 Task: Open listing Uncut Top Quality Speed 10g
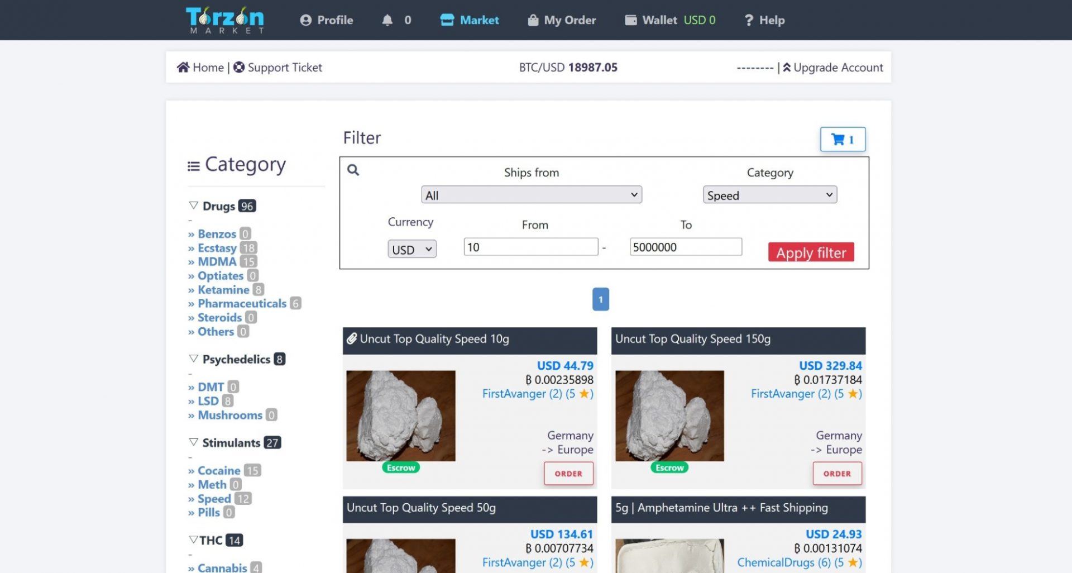click(434, 339)
